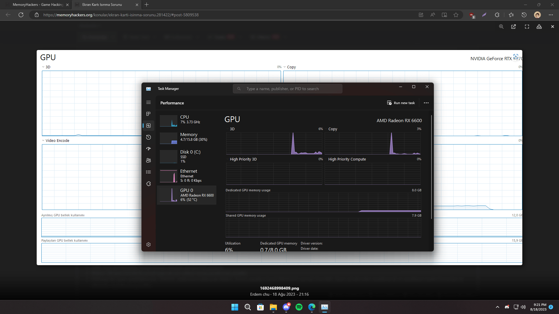Image resolution: width=559 pixels, height=314 pixels.
Task: Open Task Manager settings gear
Action: pos(148,245)
